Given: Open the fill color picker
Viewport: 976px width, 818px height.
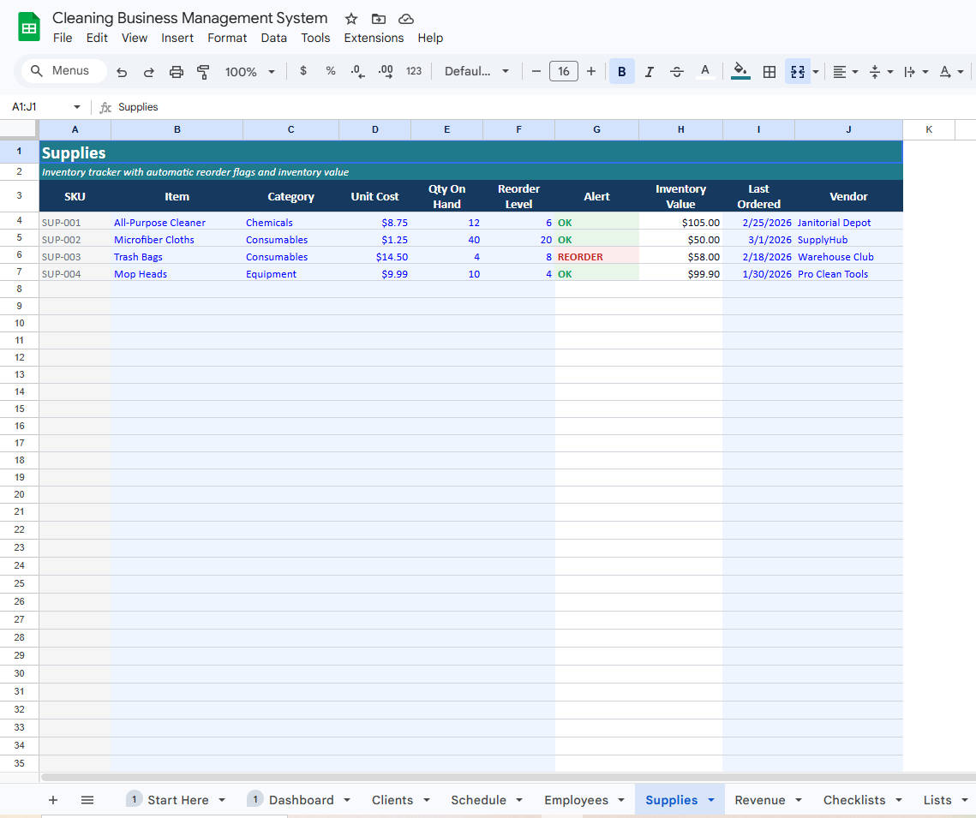Looking at the screenshot, I should 740,72.
